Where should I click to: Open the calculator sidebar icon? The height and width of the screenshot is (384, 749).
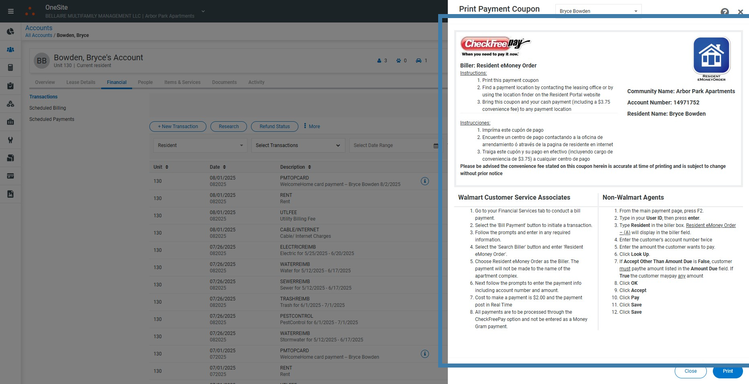[x=10, y=67]
